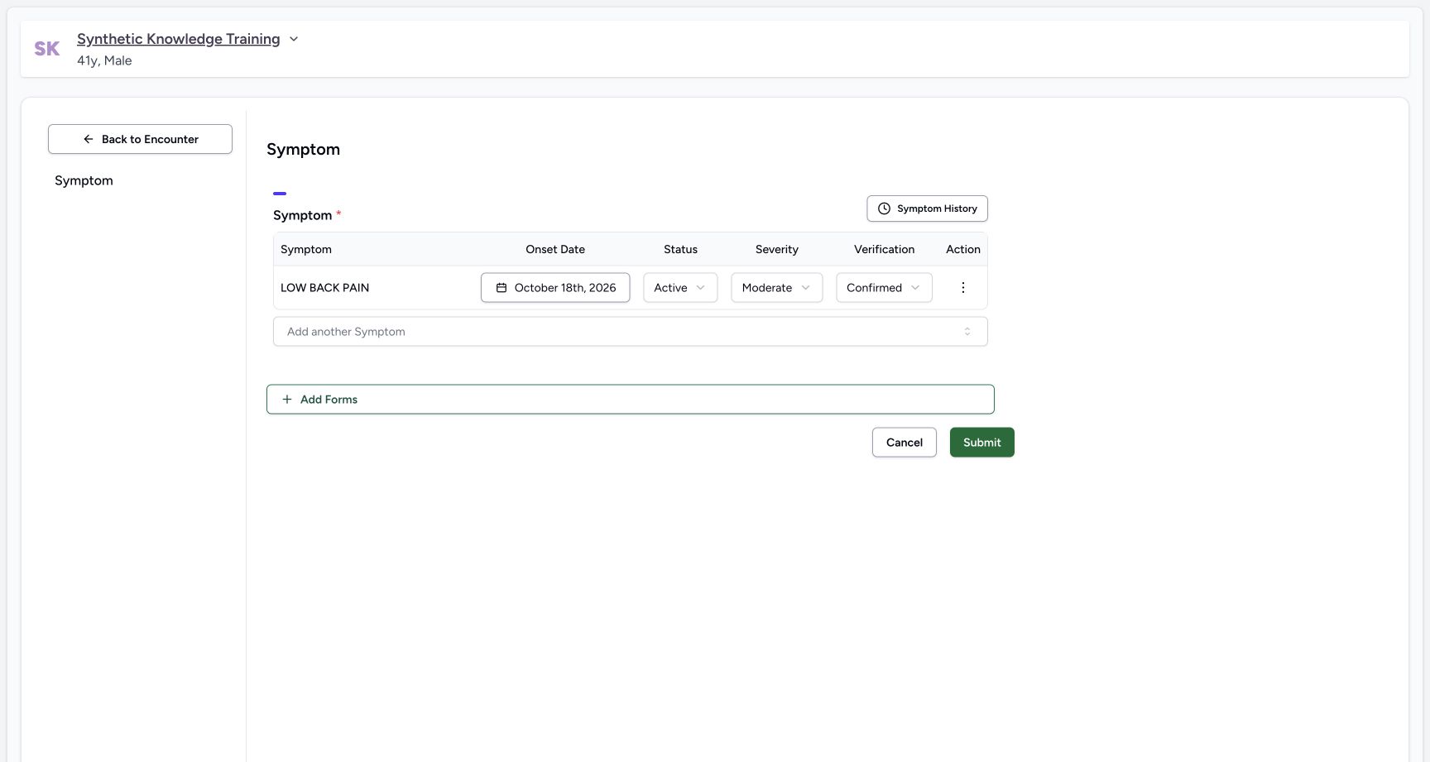
Task: Click the Add Forms button
Action: click(630, 399)
